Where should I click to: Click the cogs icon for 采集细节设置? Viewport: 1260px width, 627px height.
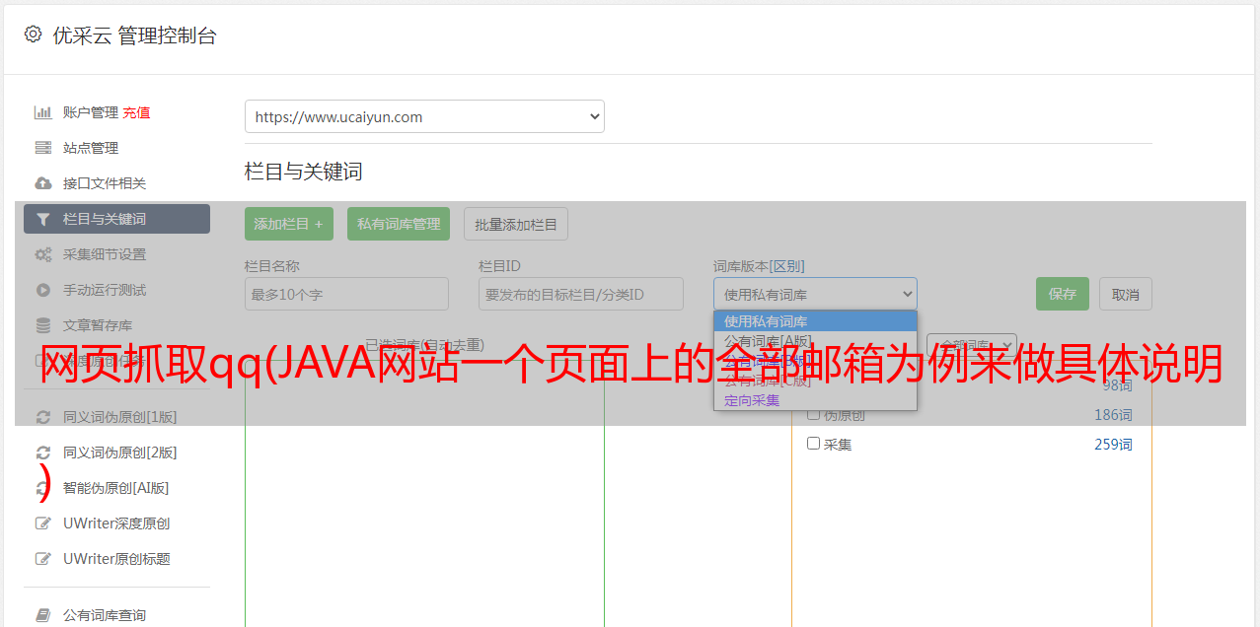pyautogui.click(x=42, y=254)
